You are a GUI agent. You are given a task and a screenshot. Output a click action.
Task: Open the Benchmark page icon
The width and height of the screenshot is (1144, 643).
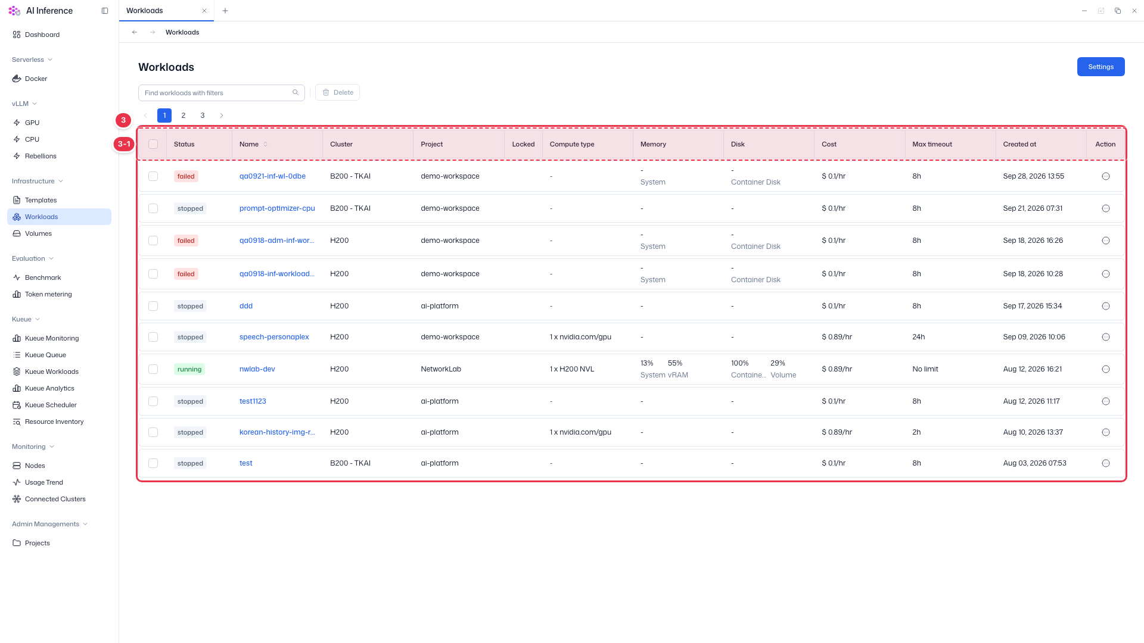tap(17, 277)
